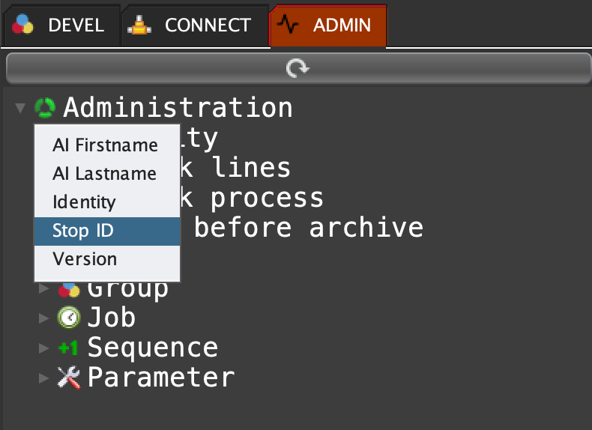Expand the Sequence tree node

coord(43,348)
